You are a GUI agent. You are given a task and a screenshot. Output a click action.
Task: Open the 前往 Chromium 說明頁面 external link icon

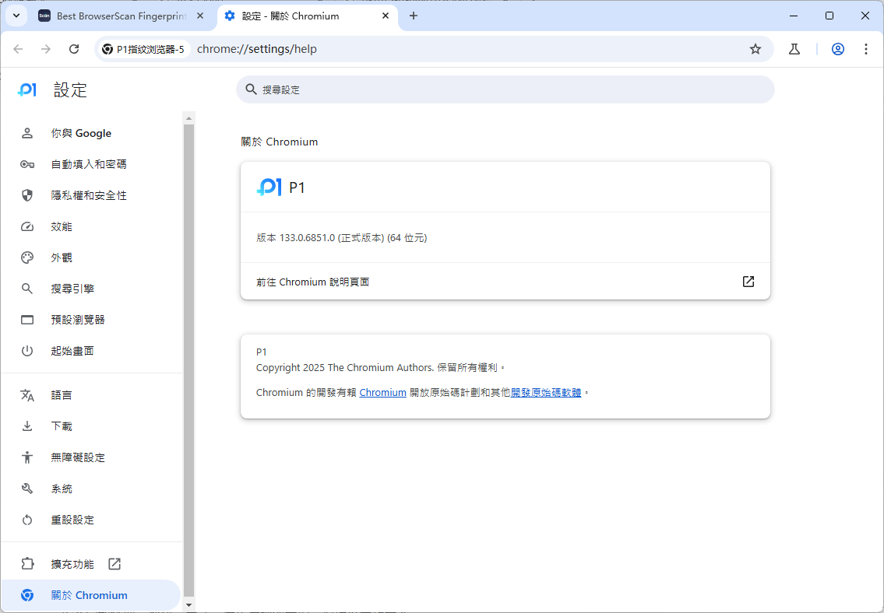(748, 282)
